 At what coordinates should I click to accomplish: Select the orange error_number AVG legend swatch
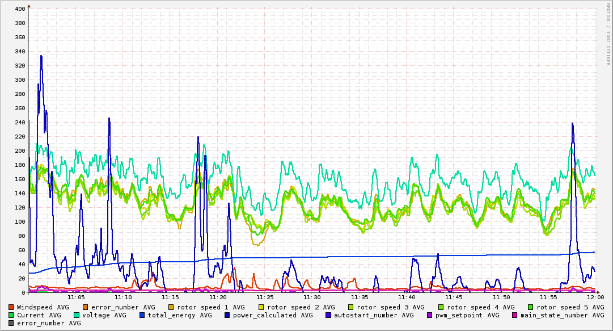pos(85,308)
